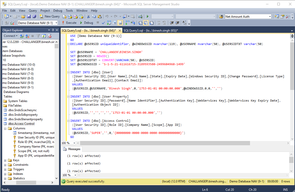Open the Query menu
The height and width of the screenshot is (192, 295).
(x=33, y=11)
